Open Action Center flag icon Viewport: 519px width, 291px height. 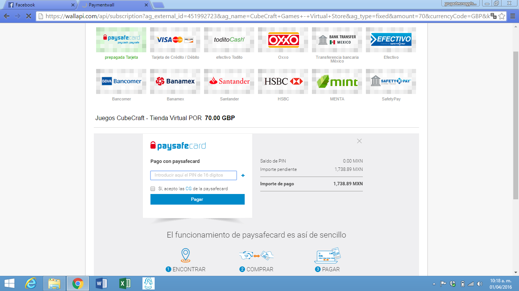443,283
